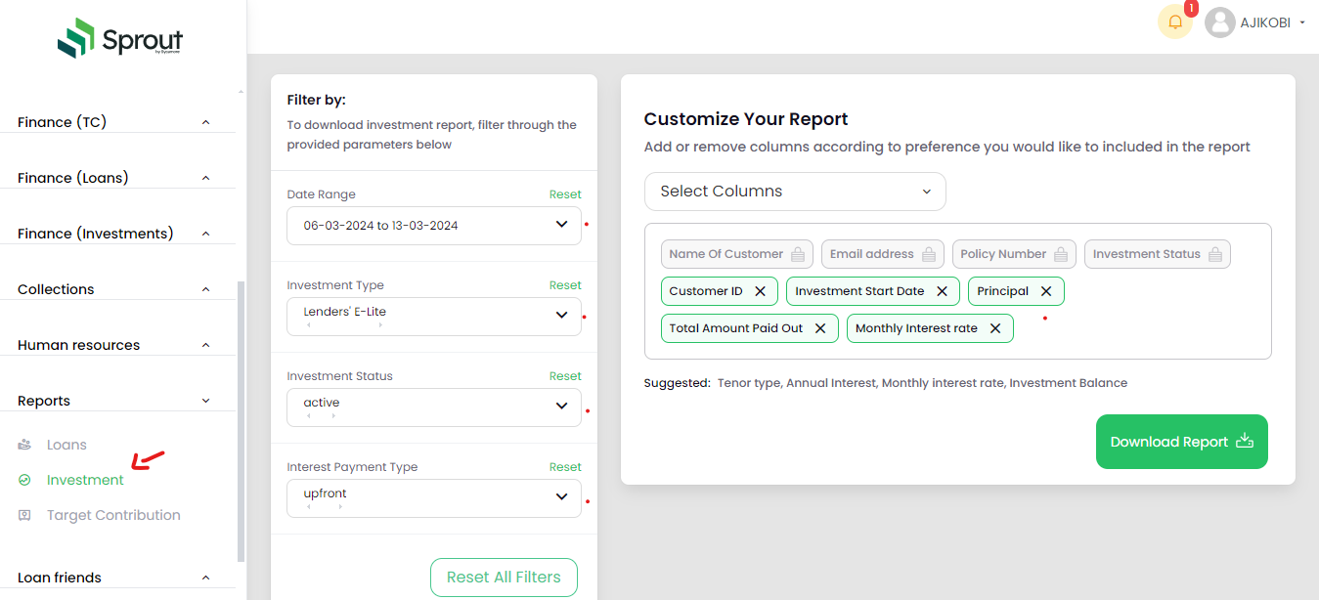Remove Total Amount Paid Out column
1319x600 pixels.
(820, 328)
